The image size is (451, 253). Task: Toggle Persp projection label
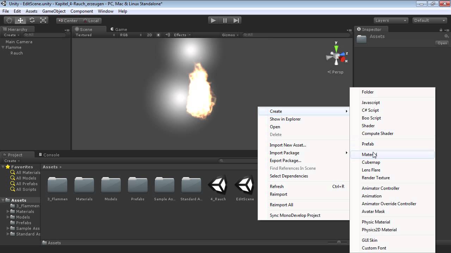(x=335, y=72)
